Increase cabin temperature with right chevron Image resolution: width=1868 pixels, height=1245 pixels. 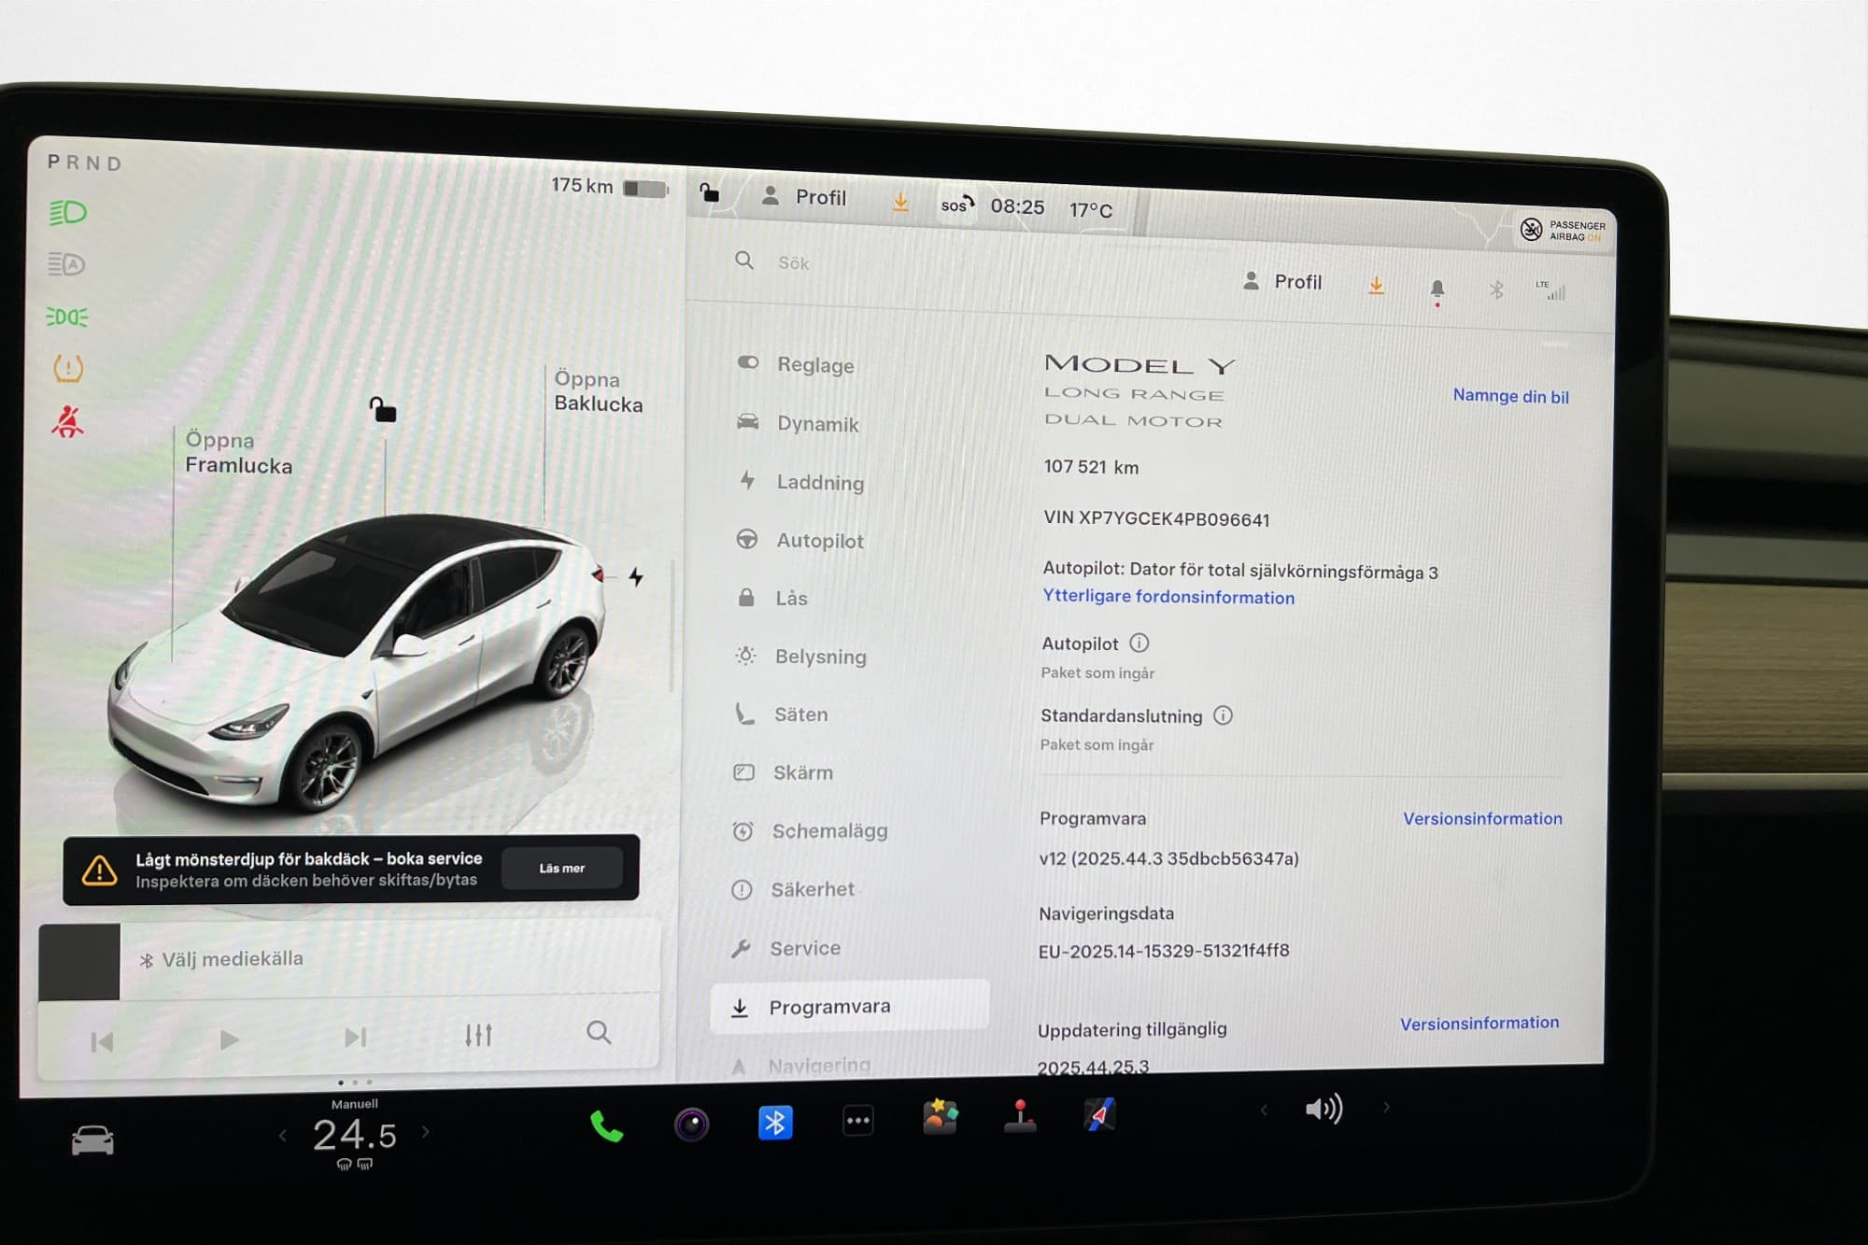pyautogui.click(x=426, y=1132)
